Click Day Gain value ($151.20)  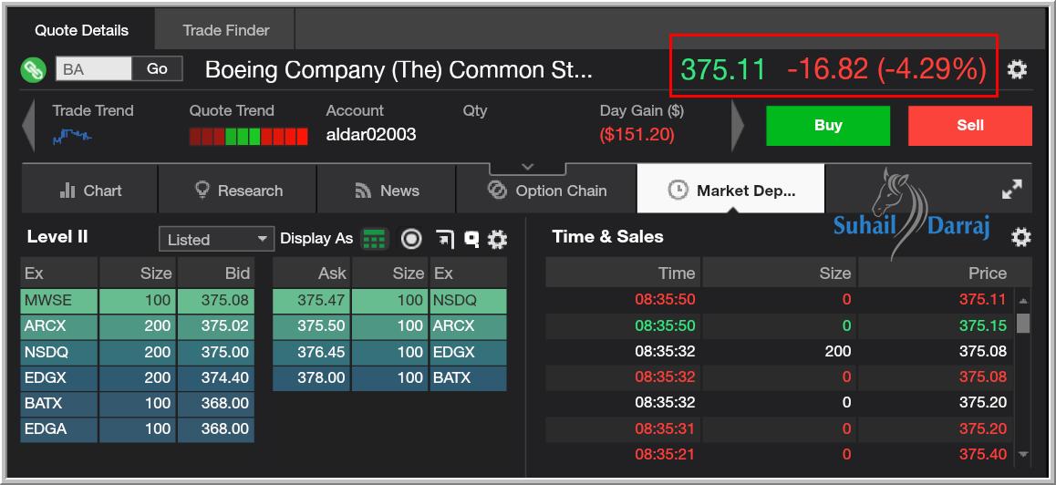[637, 135]
